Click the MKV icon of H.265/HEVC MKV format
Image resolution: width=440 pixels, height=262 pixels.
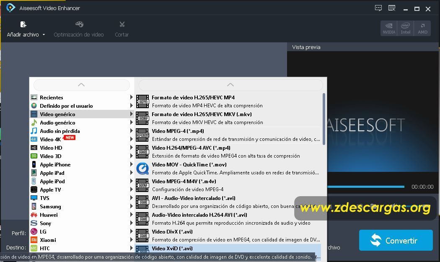[142, 118]
